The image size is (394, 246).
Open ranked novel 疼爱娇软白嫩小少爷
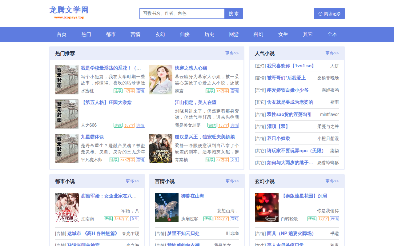(x=287, y=90)
